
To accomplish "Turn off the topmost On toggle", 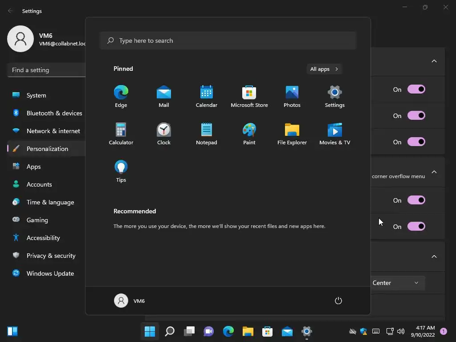I will [x=416, y=89].
